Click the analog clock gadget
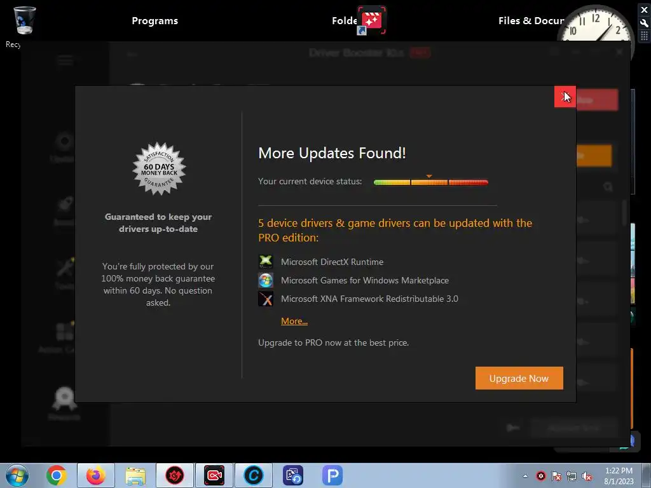 click(x=596, y=24)
